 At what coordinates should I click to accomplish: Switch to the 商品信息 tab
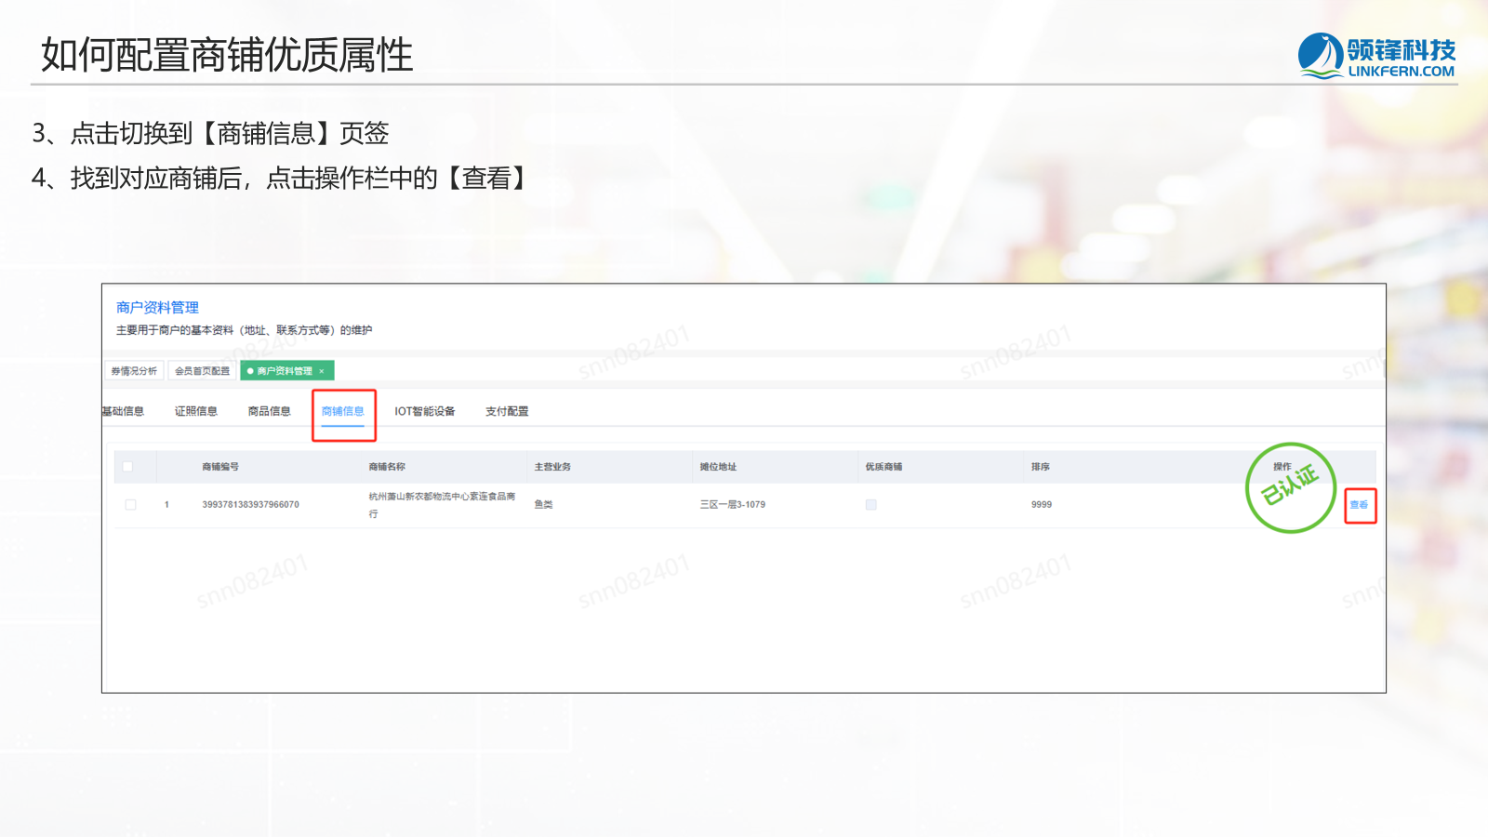270,411
